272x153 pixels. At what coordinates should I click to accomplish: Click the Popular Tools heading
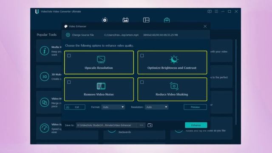pos(46,35)
